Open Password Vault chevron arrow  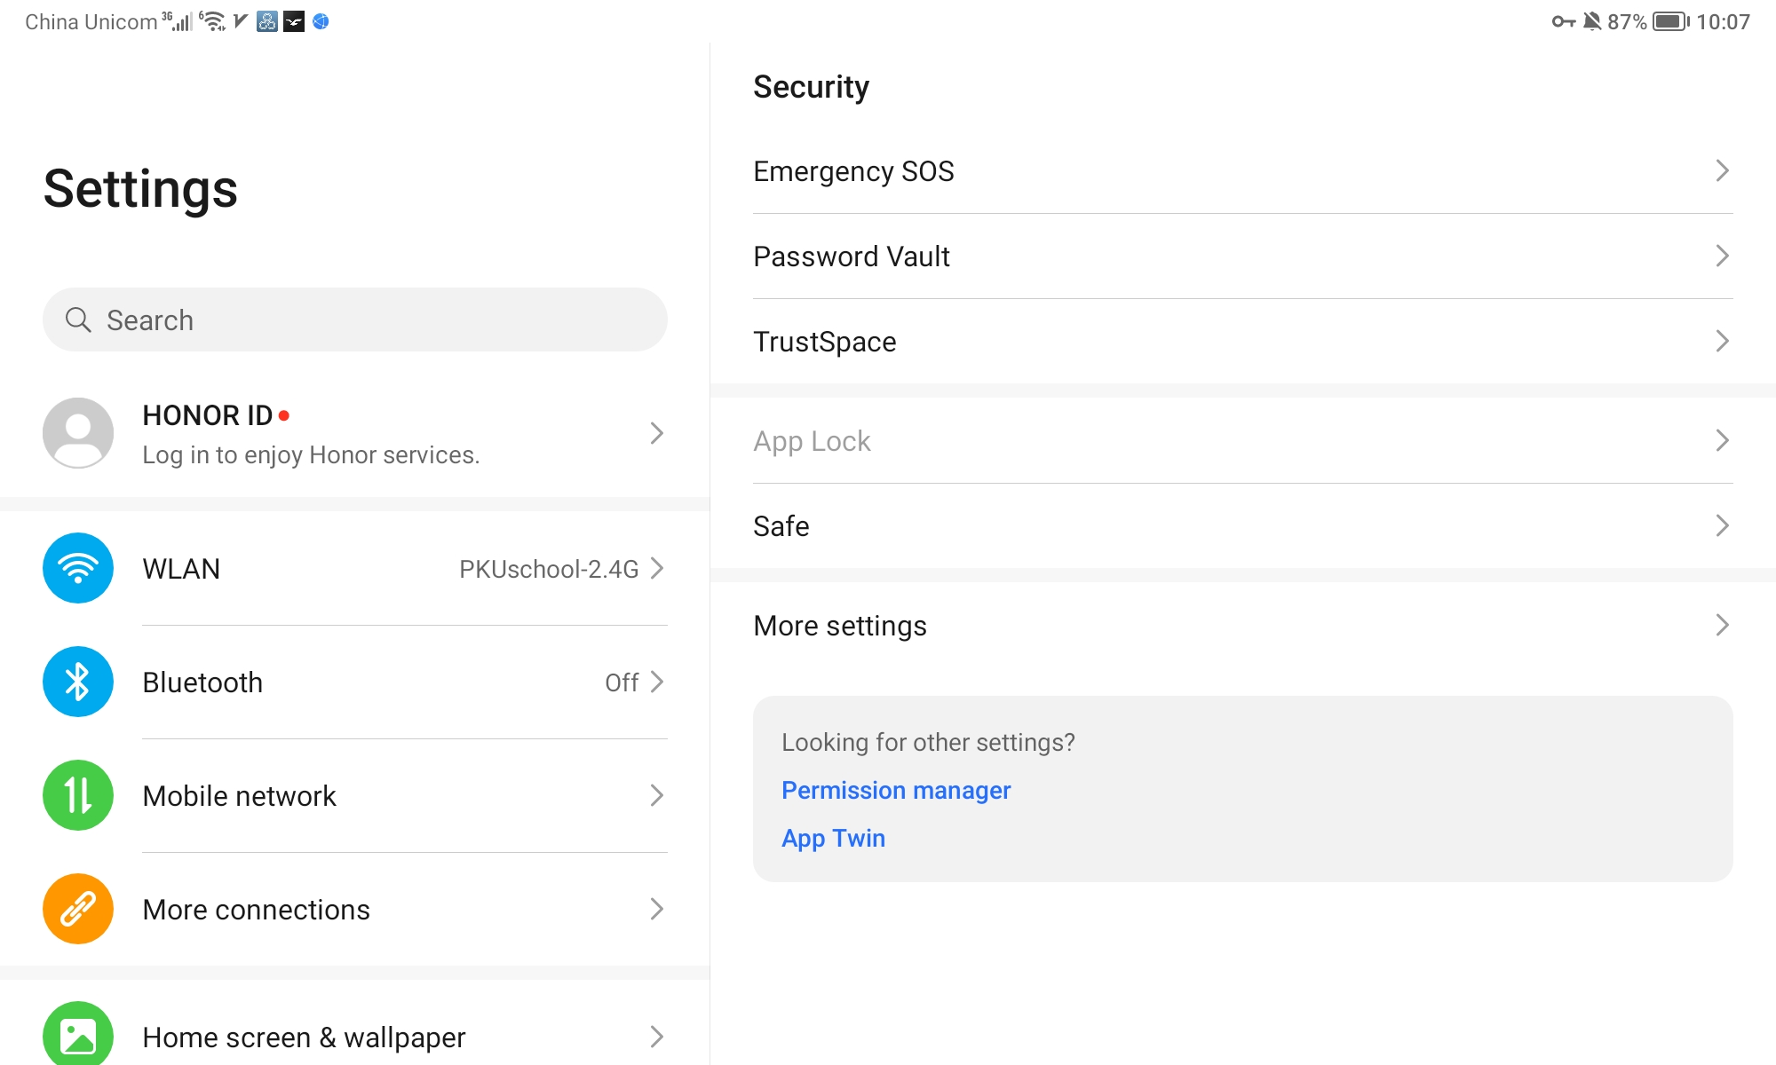[1722, 256]
